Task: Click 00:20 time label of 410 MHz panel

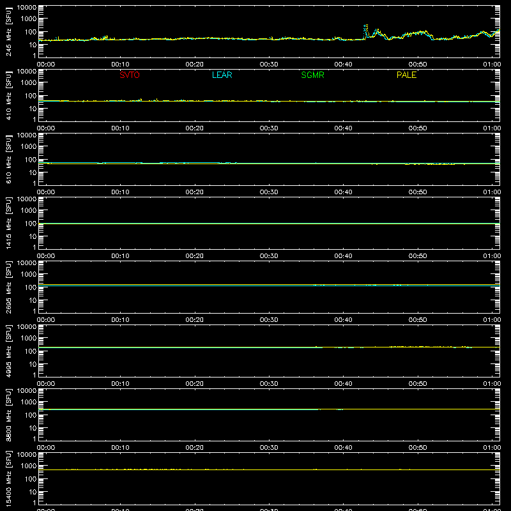Action: pyautogui.click(x=195, y=128)
